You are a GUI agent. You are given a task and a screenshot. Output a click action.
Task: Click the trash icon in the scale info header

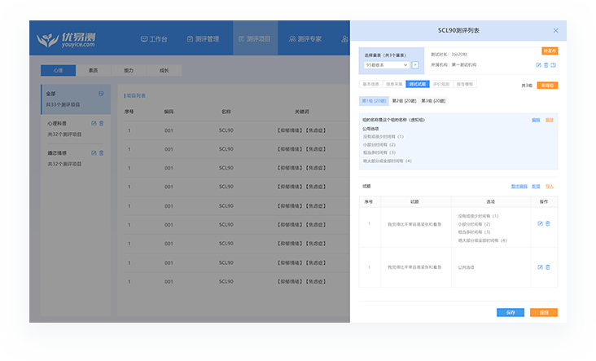point(546,65)
